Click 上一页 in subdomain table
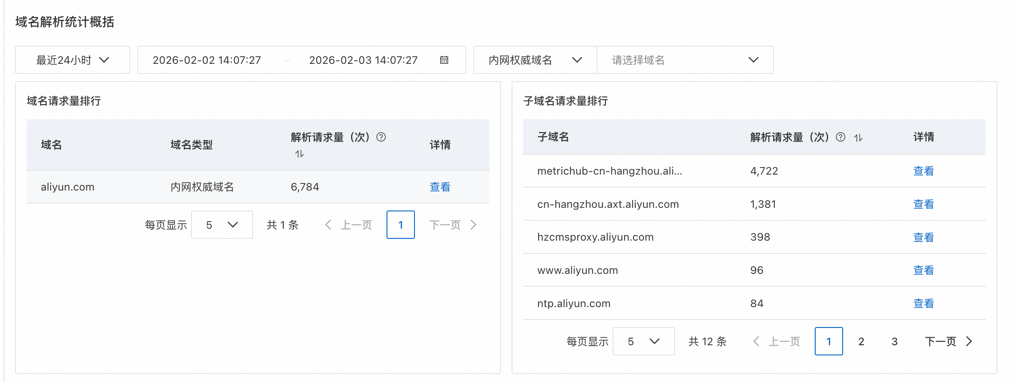Viewport: 1016px width, 382px height. coord(785,341)
